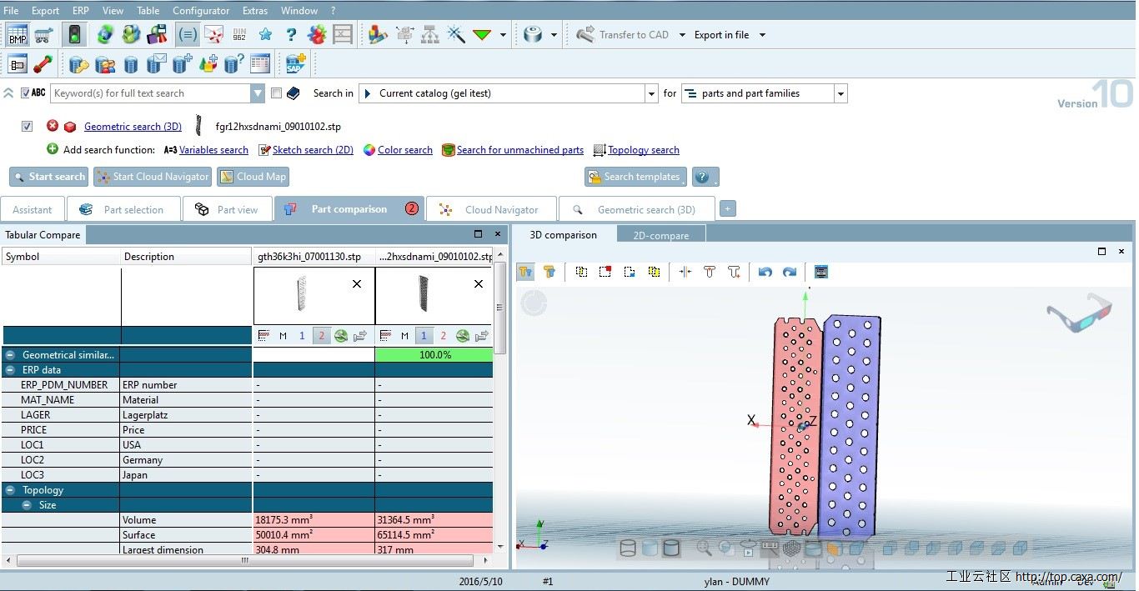Click the Color search link
Viewport: 1139px width, 591px height.
tap(404, 150)
